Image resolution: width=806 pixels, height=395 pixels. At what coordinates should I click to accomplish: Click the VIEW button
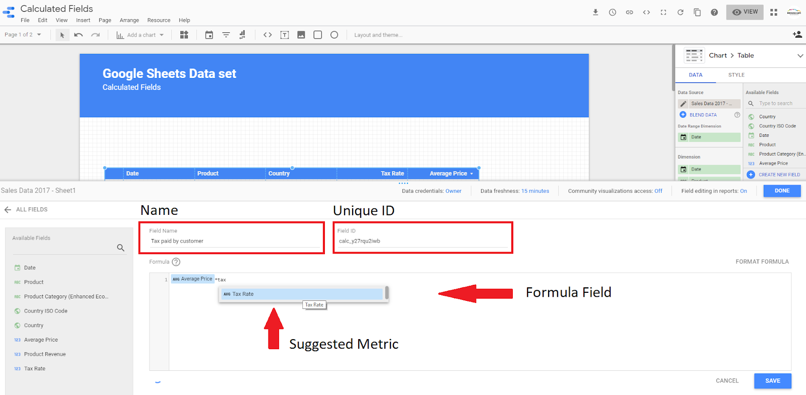[745, 12]
